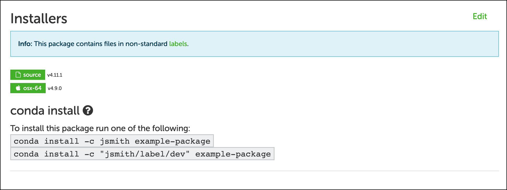Click the bold Info: text
This screenshot has height=190, width=507.
click(25, 44)
